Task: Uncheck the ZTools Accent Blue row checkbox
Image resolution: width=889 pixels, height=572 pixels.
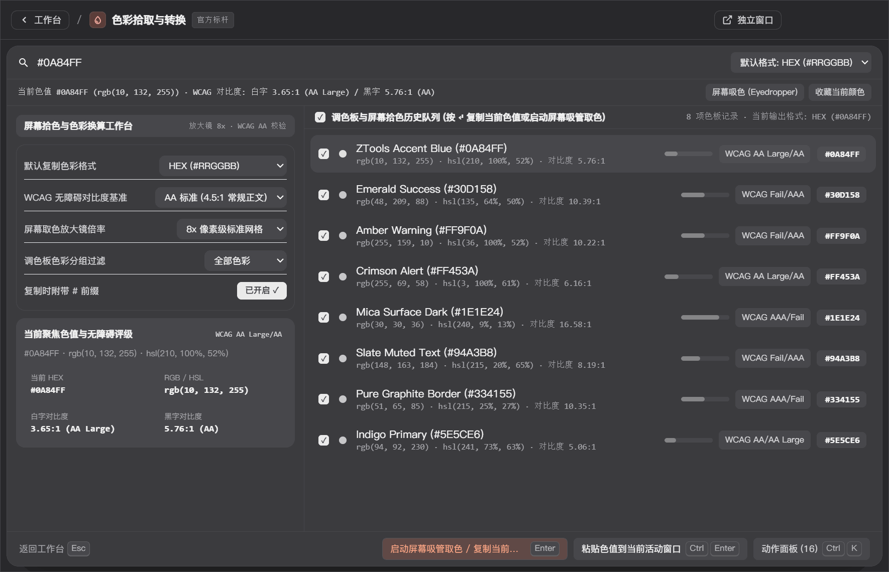Action: 324,154
